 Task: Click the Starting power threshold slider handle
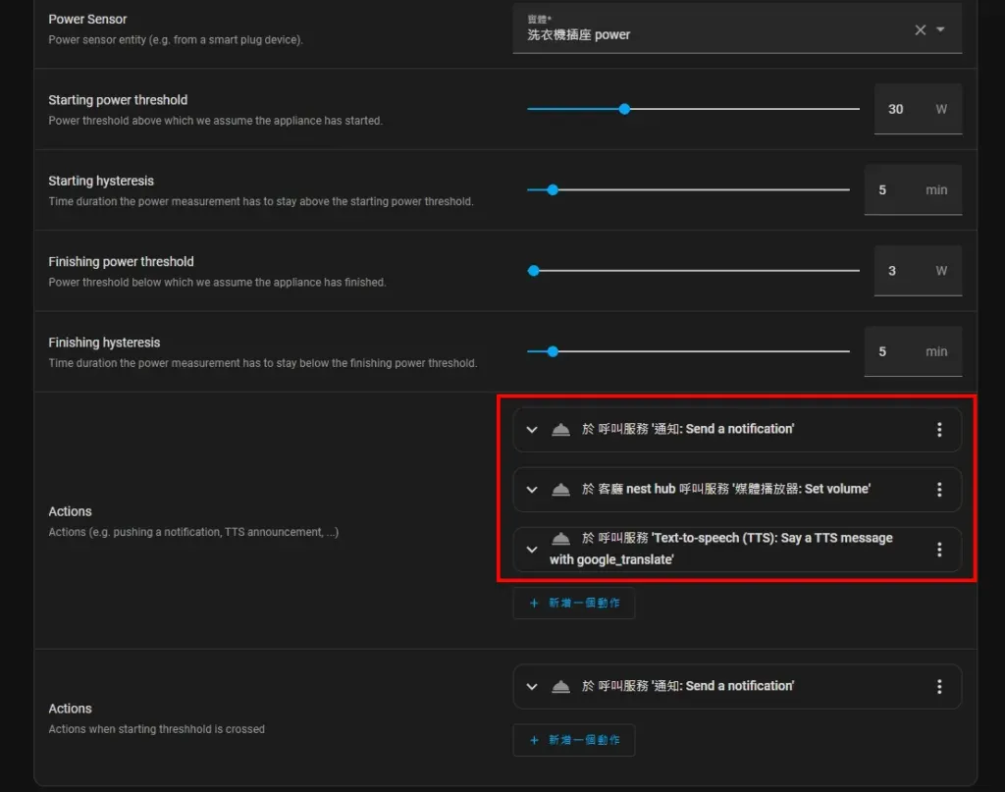(x=624, y=109)
